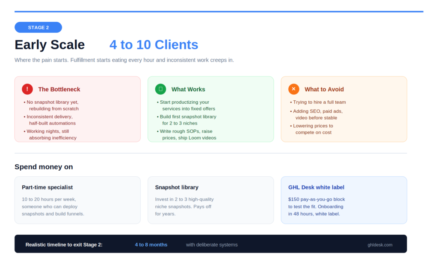This screenshot has height=262, width=438.
Task: Click 'with deliberate systems' text
Action: pos(212,245)
